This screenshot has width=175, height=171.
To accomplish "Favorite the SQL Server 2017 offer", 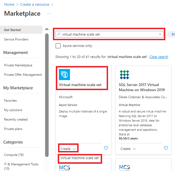I will point(166,148).
